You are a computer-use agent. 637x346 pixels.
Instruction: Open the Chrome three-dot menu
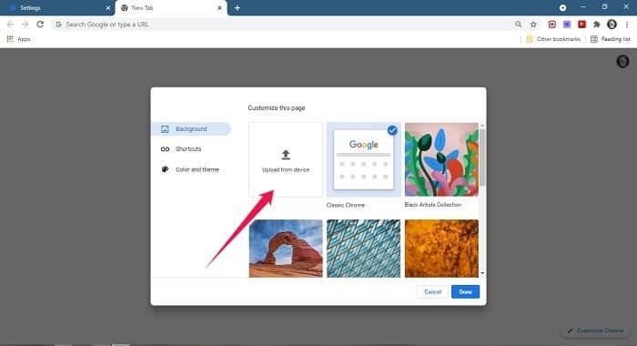tap(627, 25)
